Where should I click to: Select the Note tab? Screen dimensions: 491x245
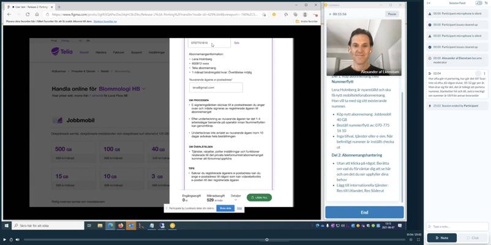pyautogui.click(x=441, y=238)
